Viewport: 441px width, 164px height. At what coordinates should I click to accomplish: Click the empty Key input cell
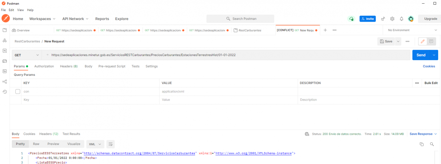pyautogui.click(x=90, y=100)
